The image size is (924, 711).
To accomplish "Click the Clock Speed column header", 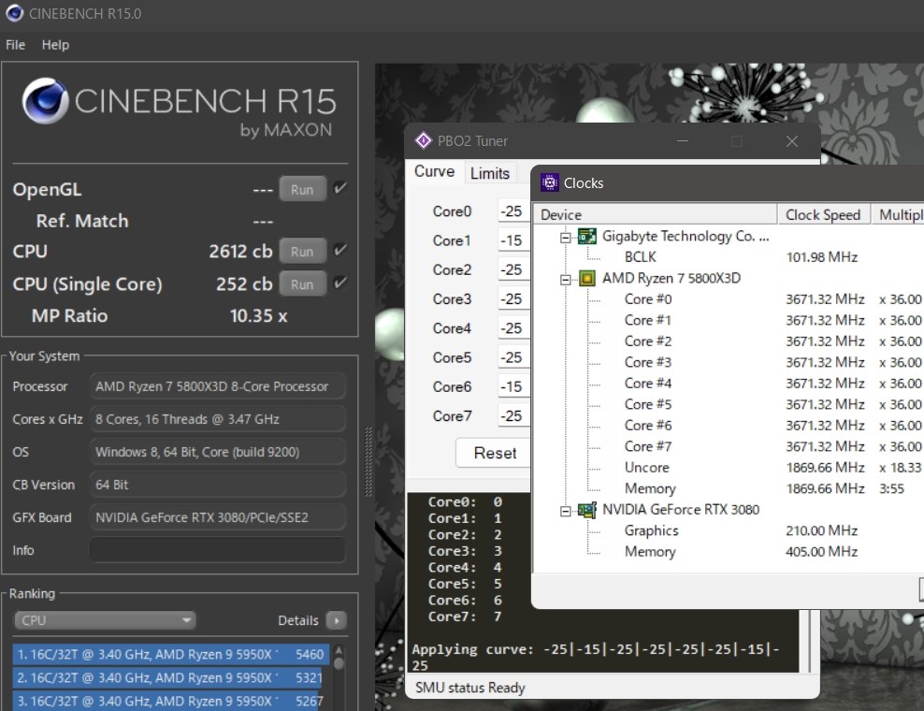I will (824, 214).
